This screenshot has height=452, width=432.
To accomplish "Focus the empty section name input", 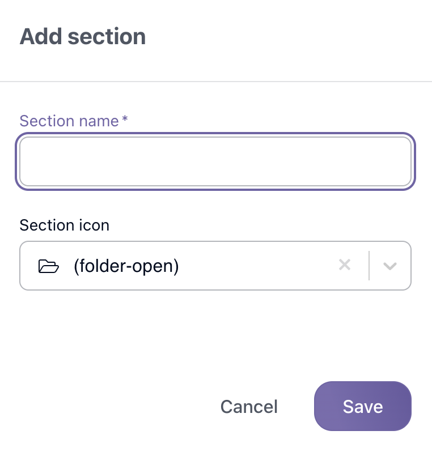I will coord(215,161).
